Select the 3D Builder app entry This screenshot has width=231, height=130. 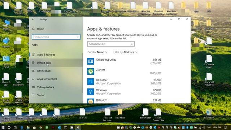coord(124,82)
